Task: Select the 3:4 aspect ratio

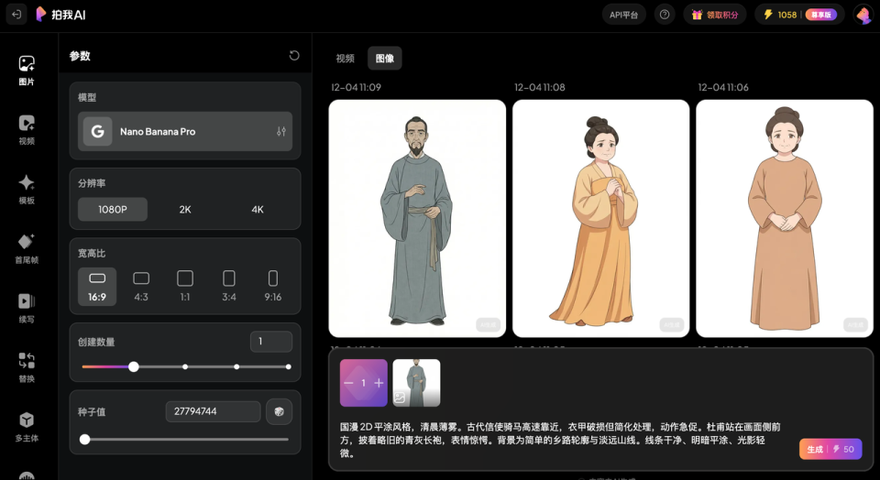Action: 229,287
